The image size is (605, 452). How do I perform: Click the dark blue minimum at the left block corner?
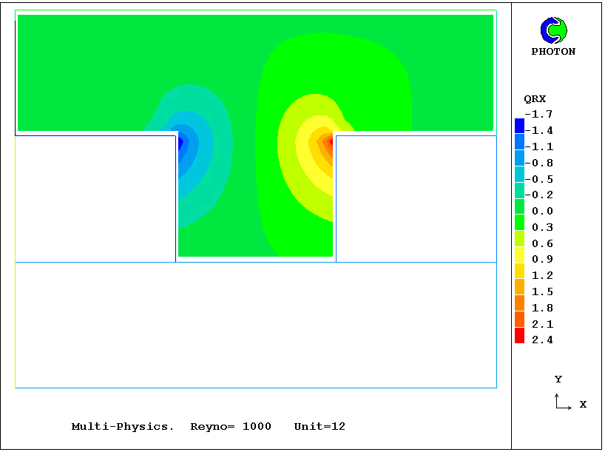178,141
